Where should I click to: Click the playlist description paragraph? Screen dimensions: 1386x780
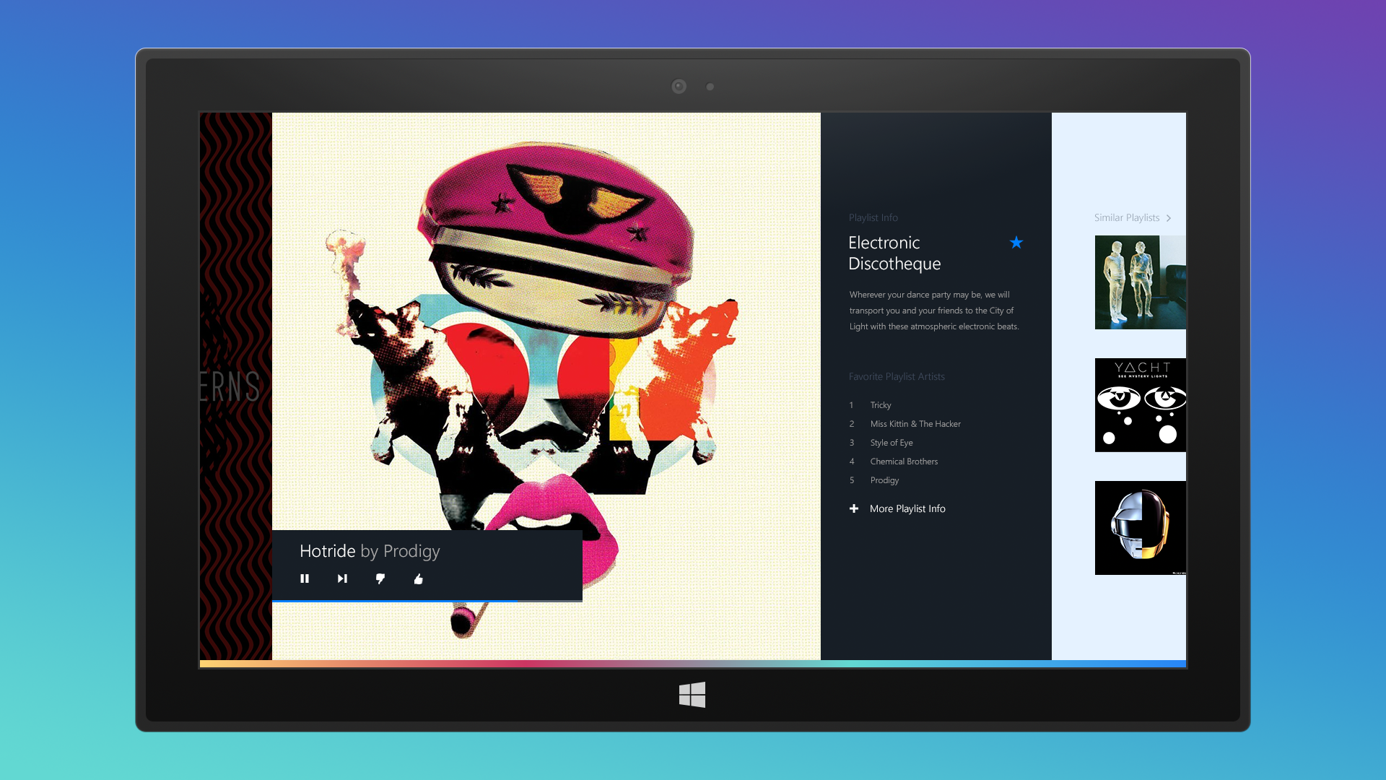coord(934,311)
